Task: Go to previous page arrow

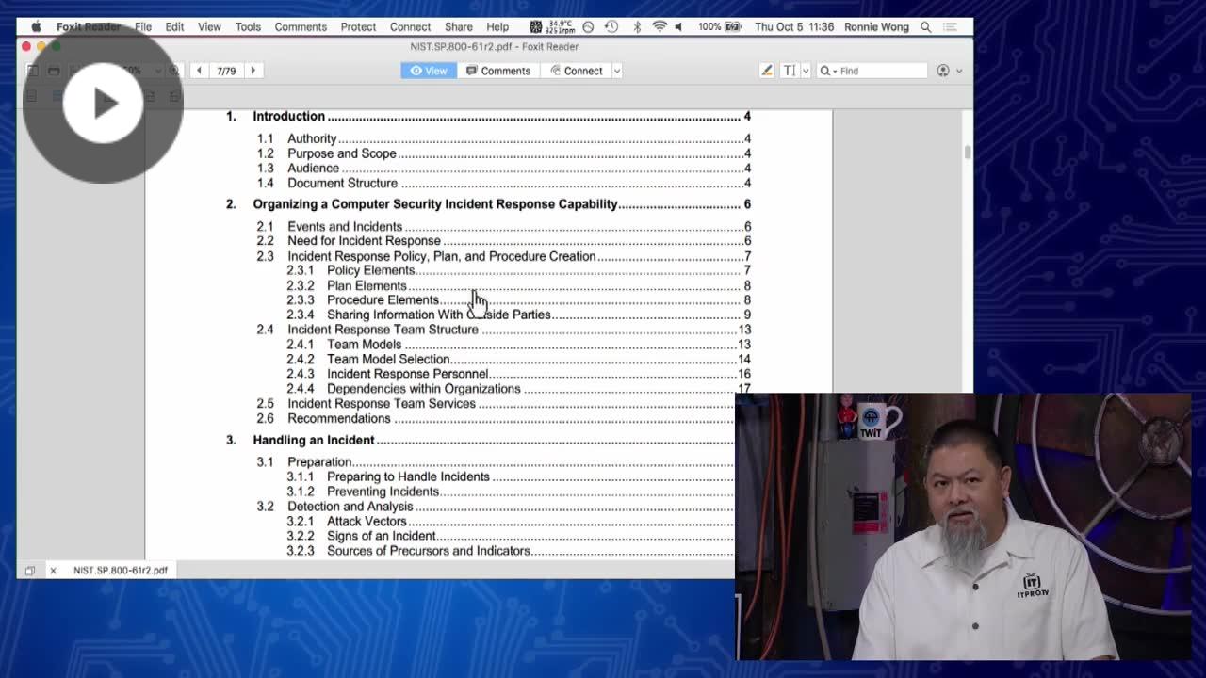Action: [x=199, y=71]
